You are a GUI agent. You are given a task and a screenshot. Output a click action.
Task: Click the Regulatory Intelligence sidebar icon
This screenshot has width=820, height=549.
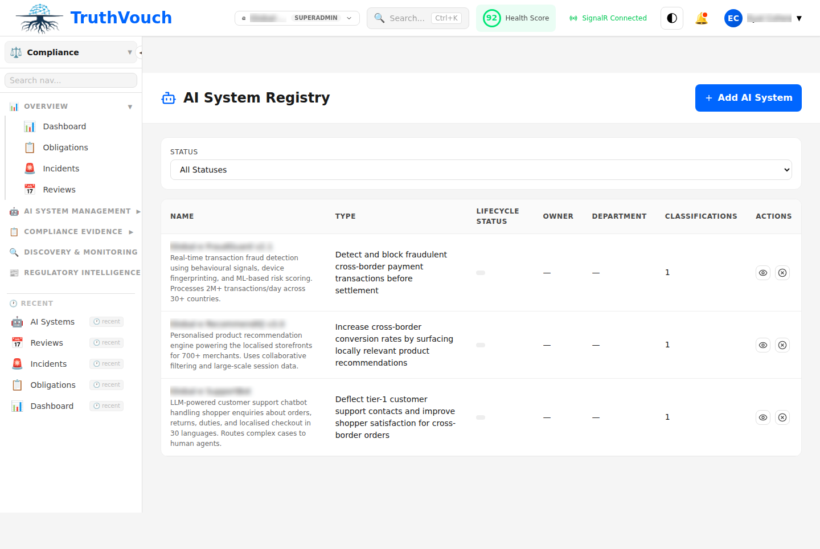click(14, 272)
